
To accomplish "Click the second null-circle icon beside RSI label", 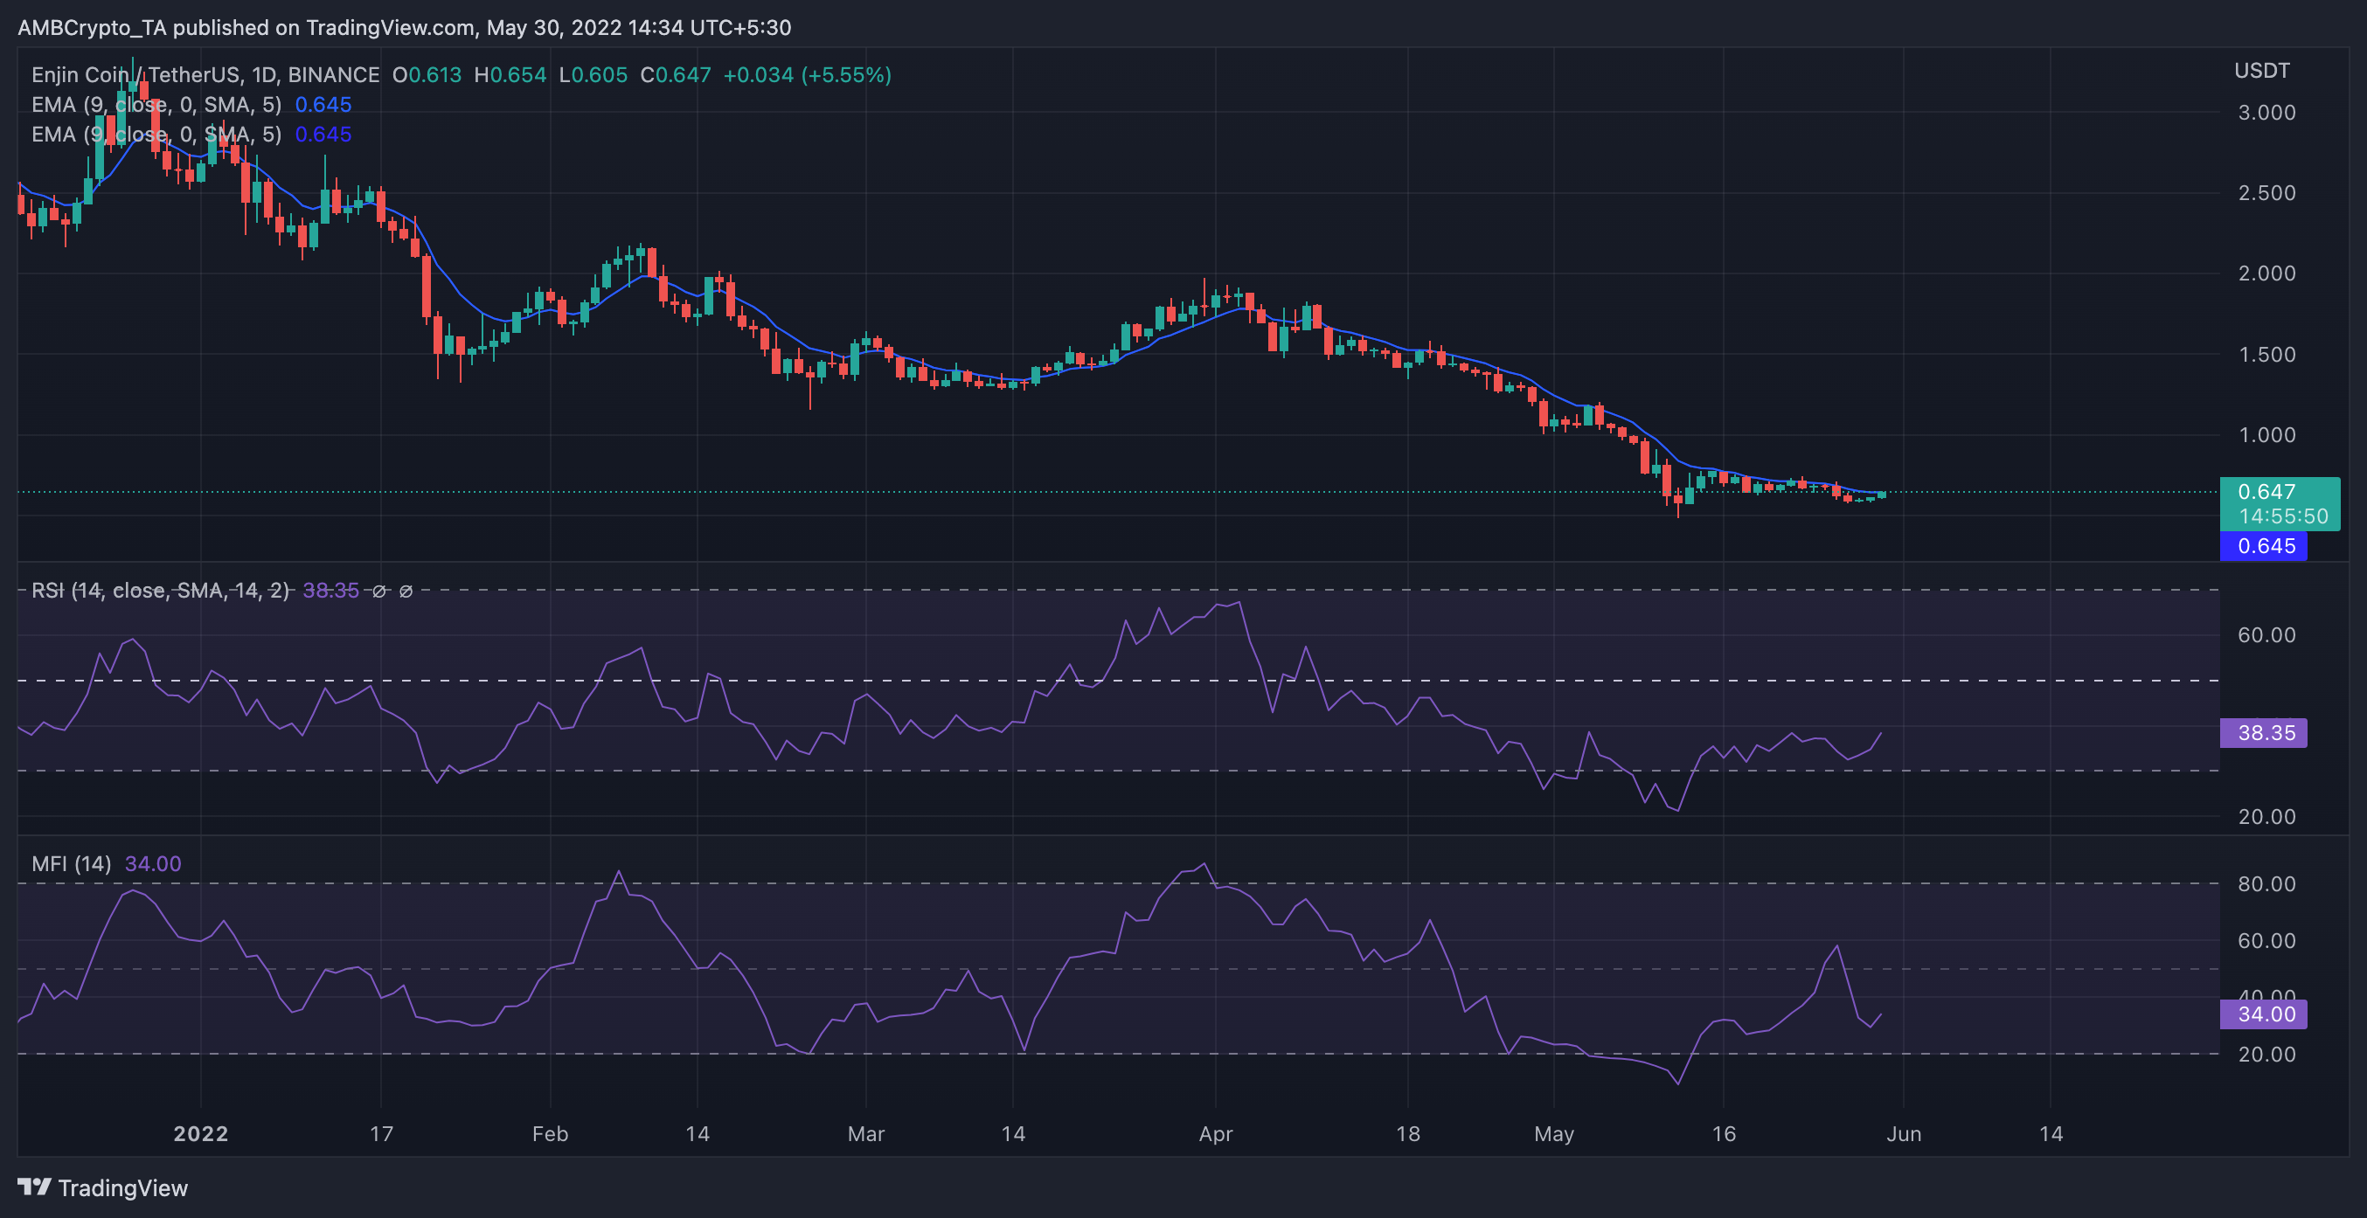I will 407,592.
